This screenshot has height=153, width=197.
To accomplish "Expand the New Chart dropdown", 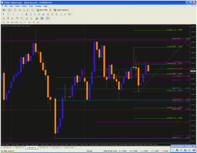I will (x=6, y=10).
